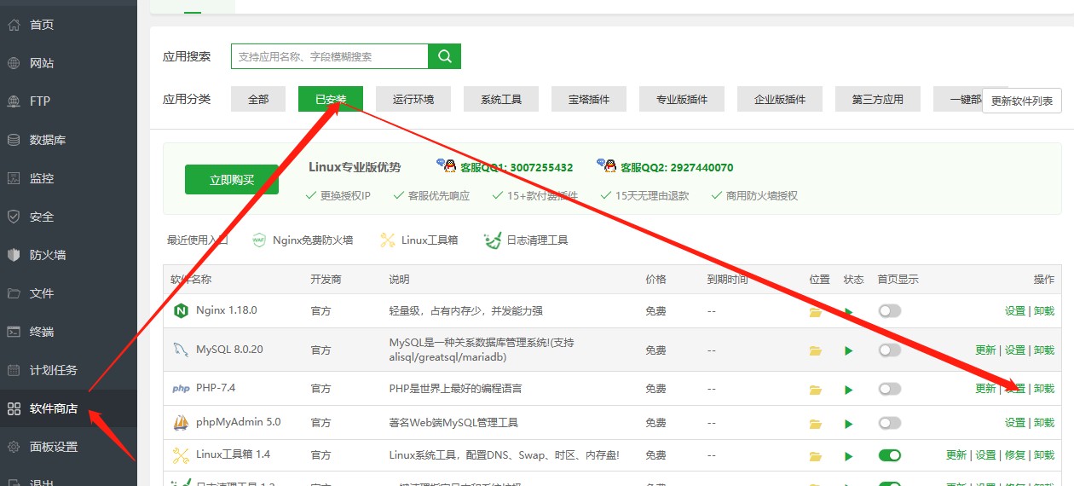Enable homepage display toggle for MySQL 8.0.20
The height and width of the screenshot is (486, 1074).
coord(890,350)
